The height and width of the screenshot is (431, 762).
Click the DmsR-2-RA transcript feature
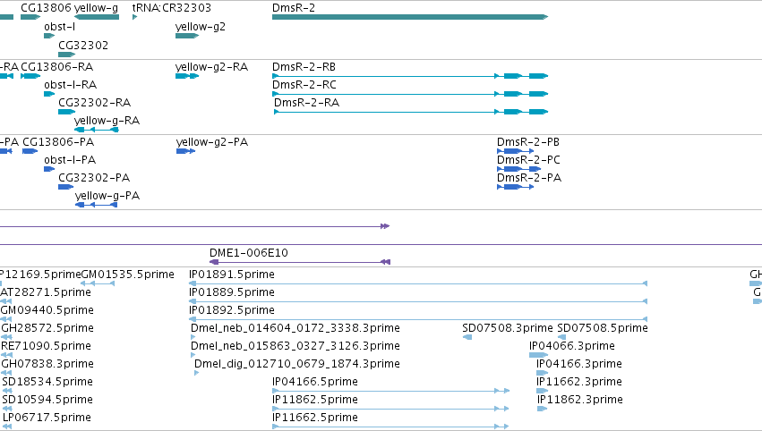(411, 112)
